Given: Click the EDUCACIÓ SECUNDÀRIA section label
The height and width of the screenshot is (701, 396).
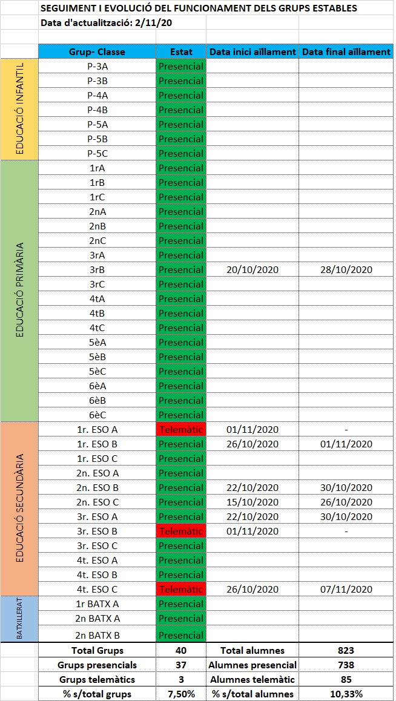Looking at the screenshot, I should click(19, 508).
